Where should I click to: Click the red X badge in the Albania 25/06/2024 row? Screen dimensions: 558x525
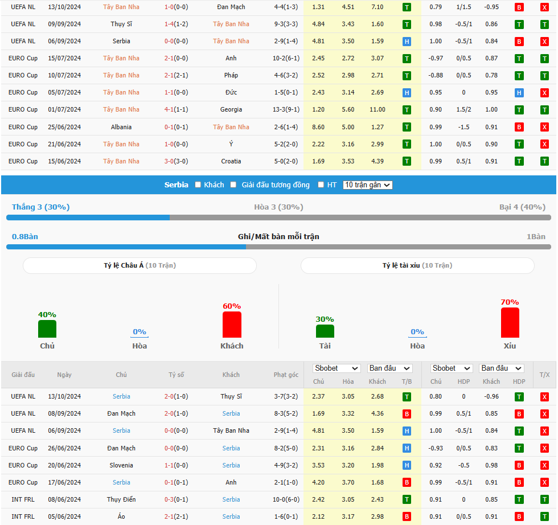544,127
